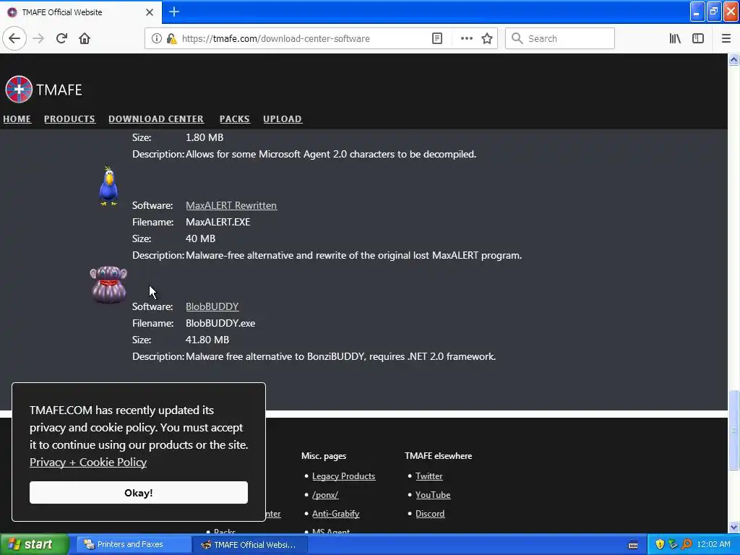
Task: Open the /ponx/ footer link
Action: pos(325,494)
